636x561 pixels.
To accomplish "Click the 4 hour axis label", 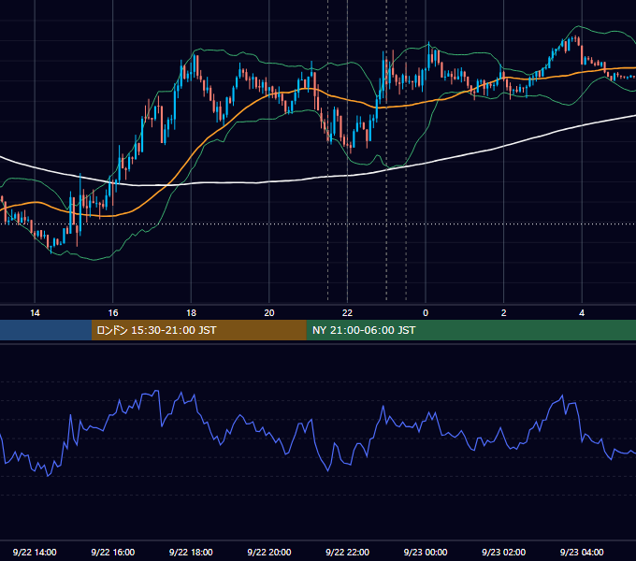I will (582, 313).
